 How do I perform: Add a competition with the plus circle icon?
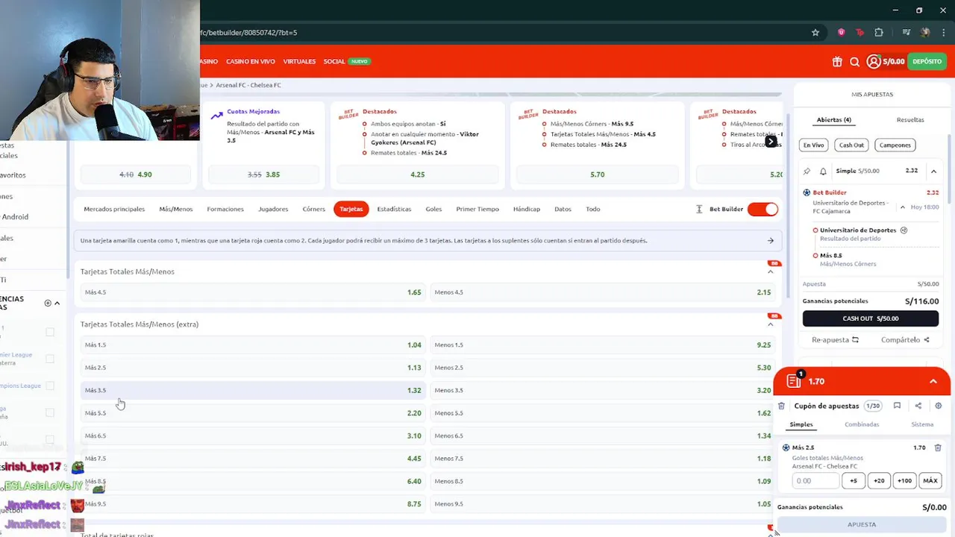[x=48, y=303]
